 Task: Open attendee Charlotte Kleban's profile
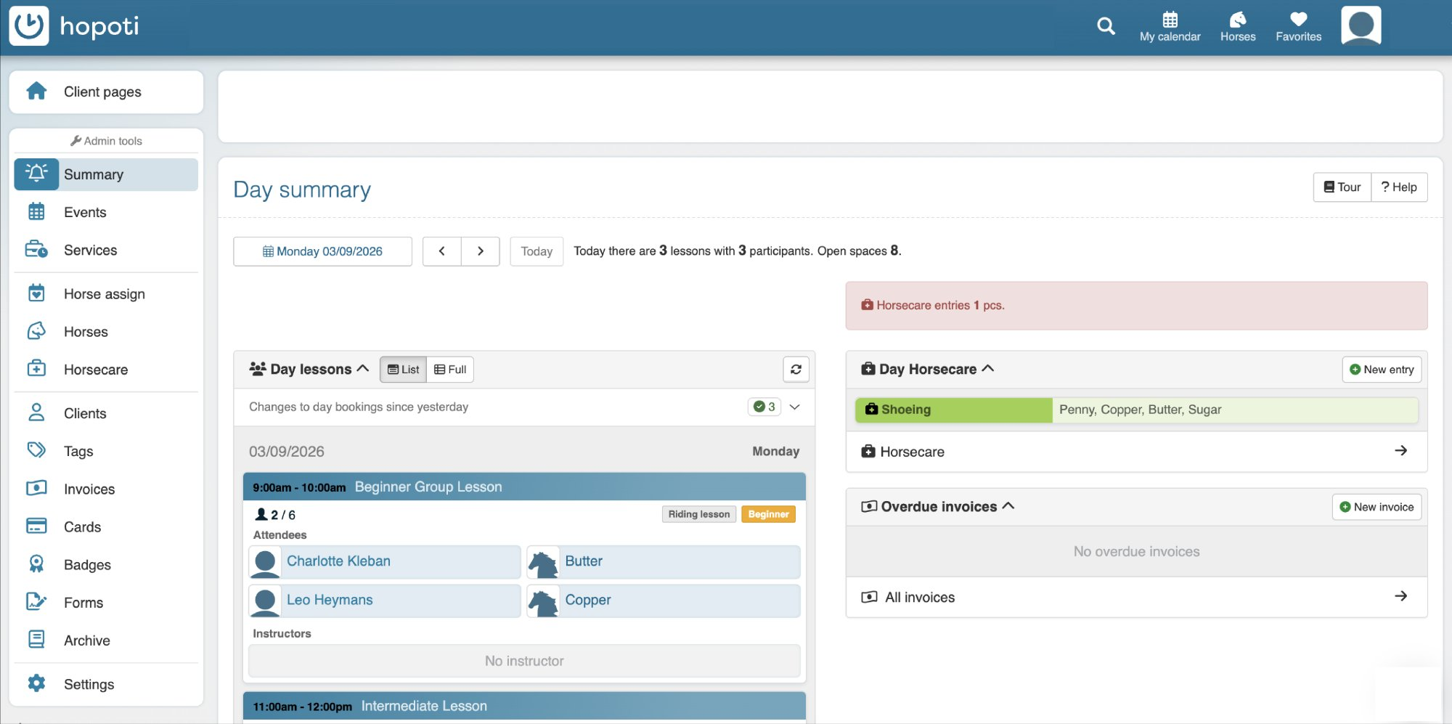338,561
